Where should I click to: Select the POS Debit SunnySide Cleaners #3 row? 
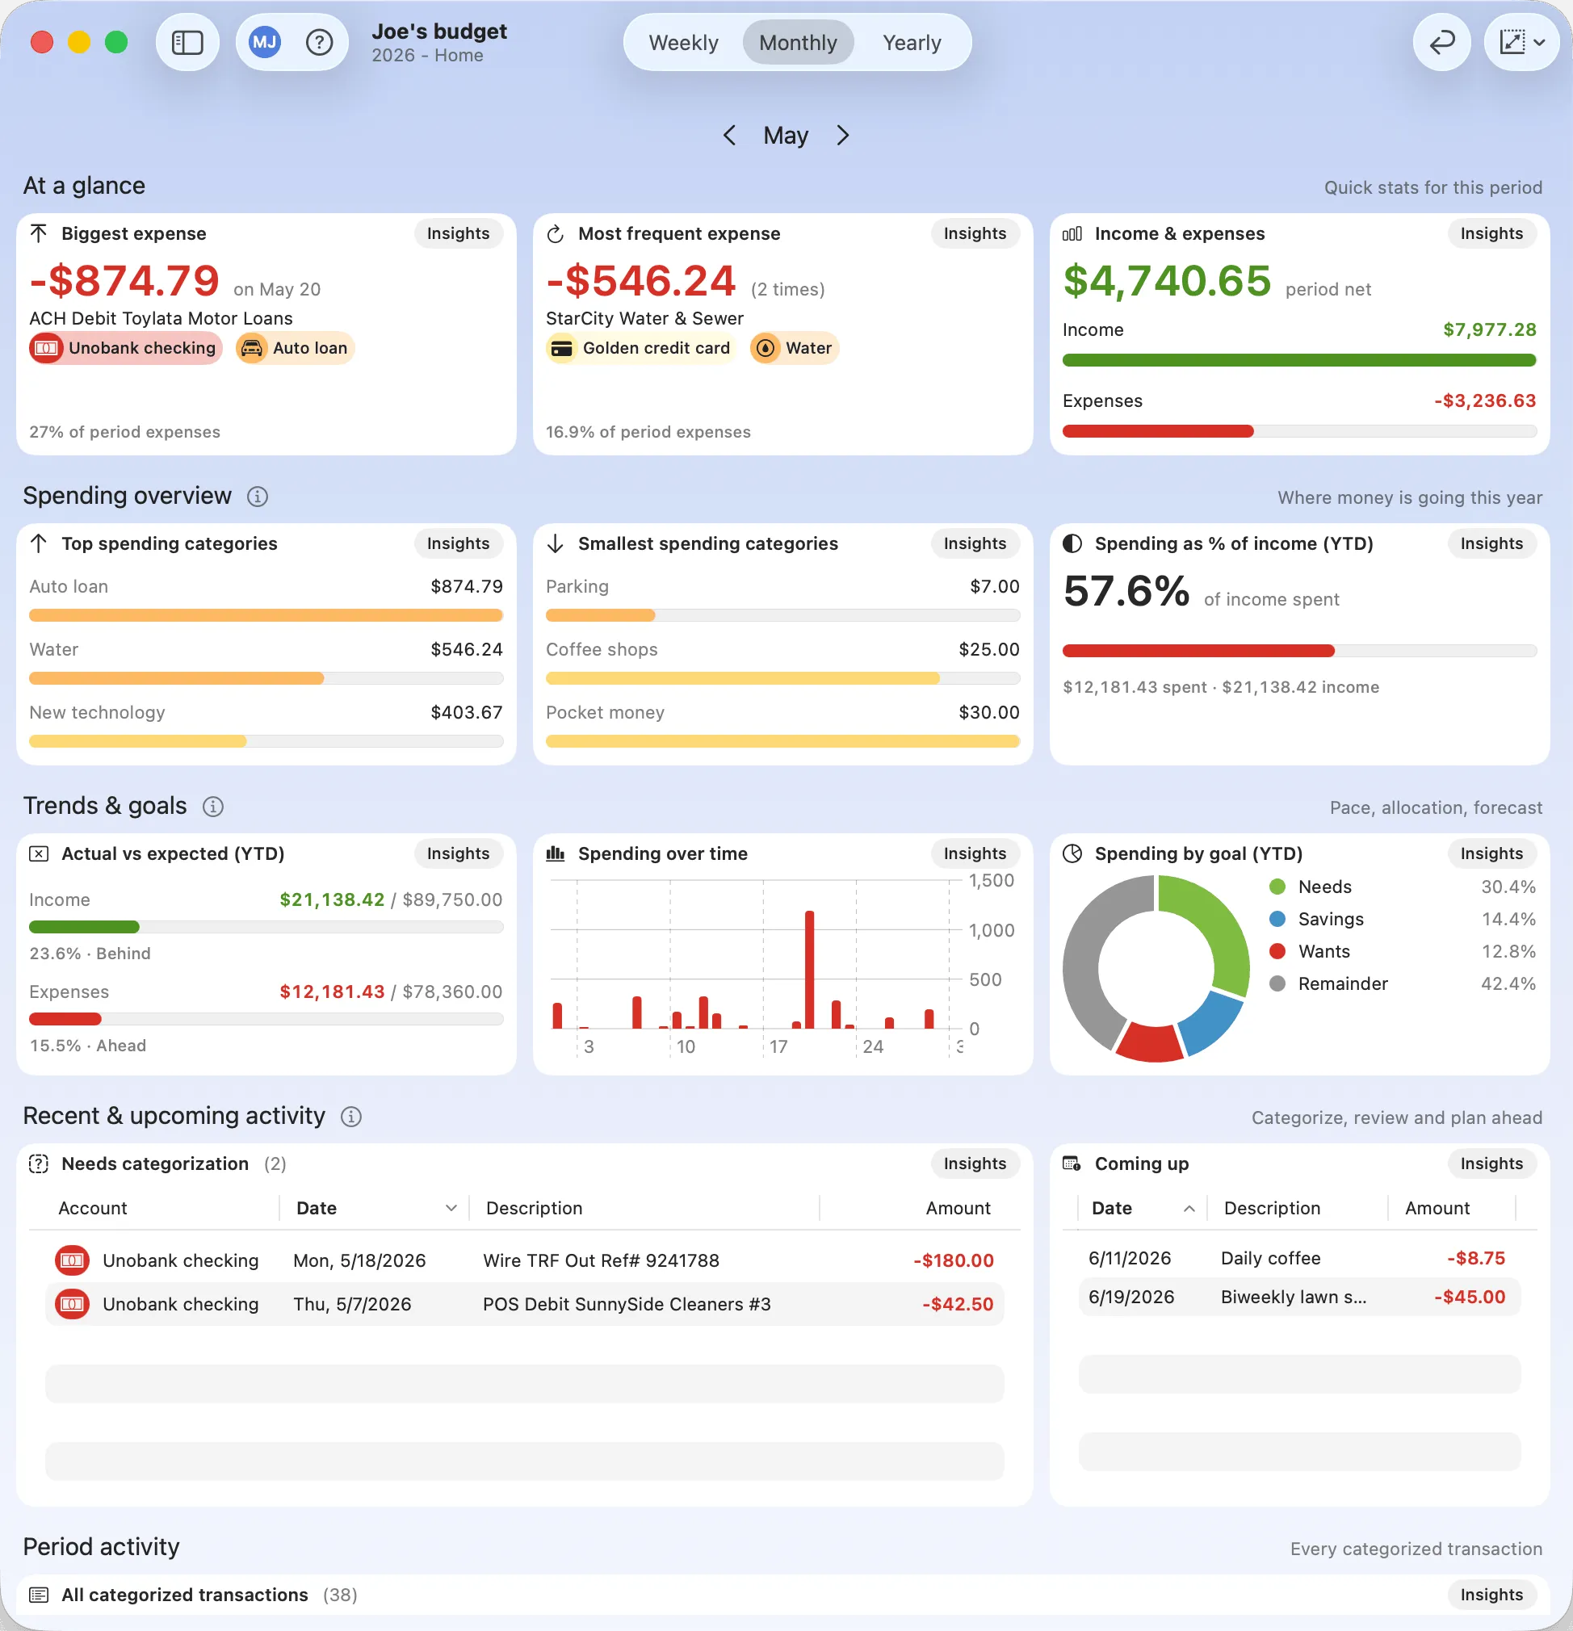[524, 1305]
